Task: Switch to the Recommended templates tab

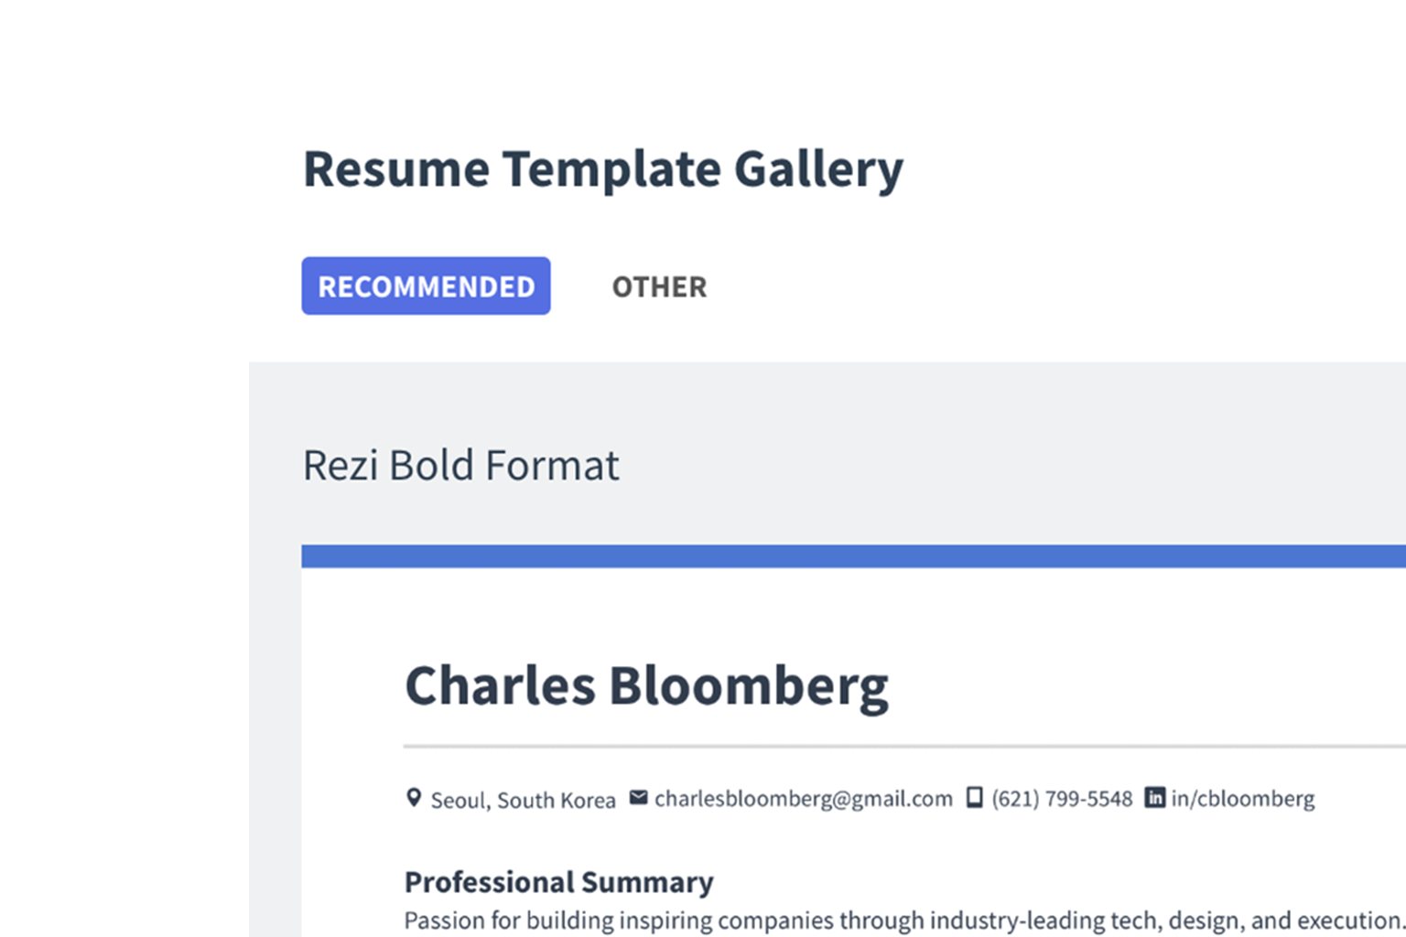Action: 426,286
